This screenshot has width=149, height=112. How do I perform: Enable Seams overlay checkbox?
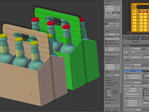[106, 97]
